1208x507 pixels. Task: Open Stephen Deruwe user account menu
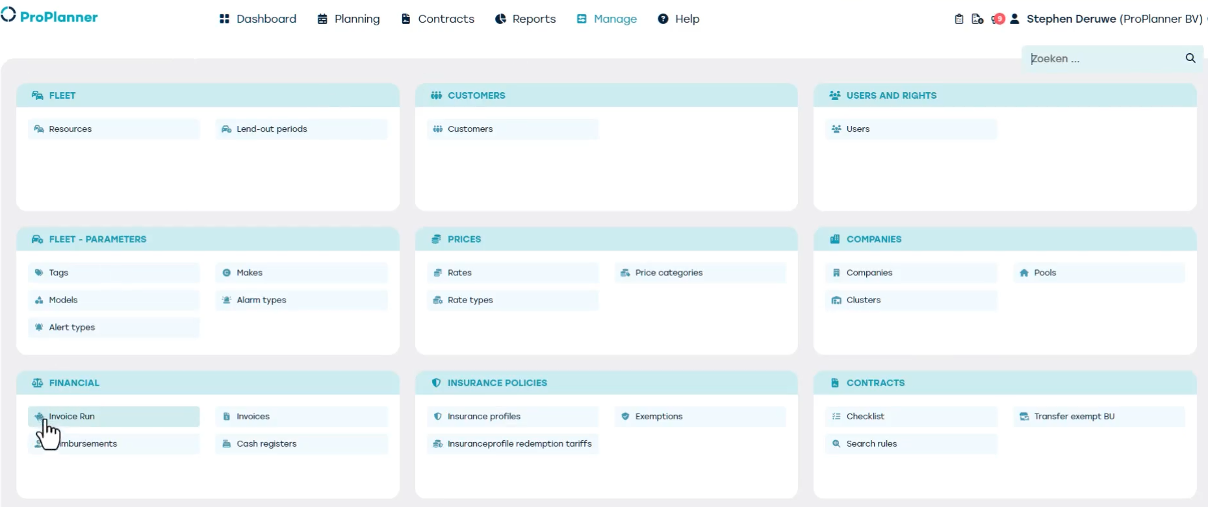1106,19
